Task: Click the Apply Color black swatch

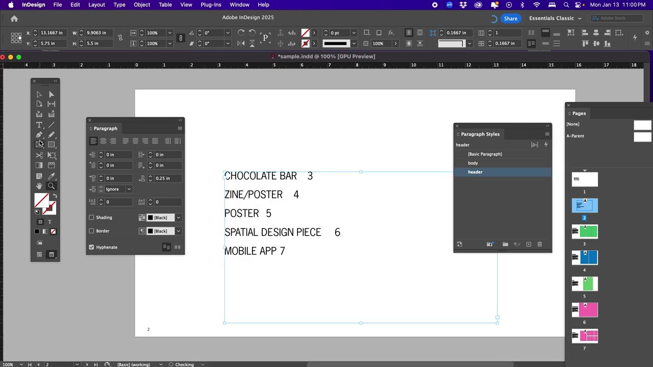Action: pyautogui.click(x=37, y=231)
